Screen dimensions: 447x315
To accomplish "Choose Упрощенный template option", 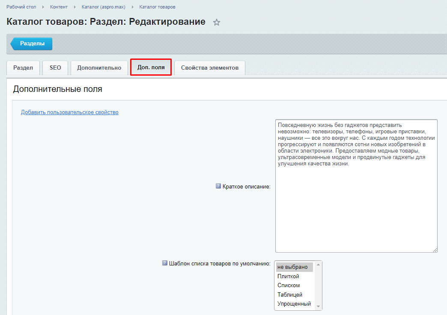I will tap(295, 304).
